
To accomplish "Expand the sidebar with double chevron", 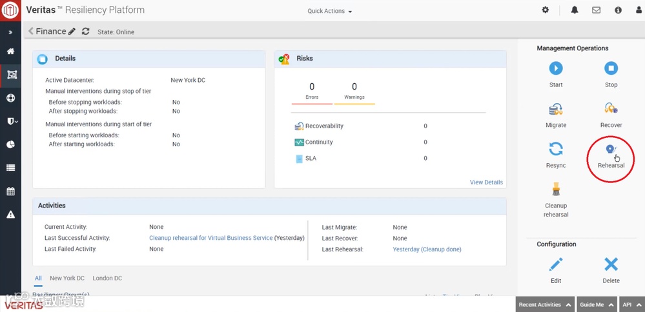I will [x=11, y=32].
